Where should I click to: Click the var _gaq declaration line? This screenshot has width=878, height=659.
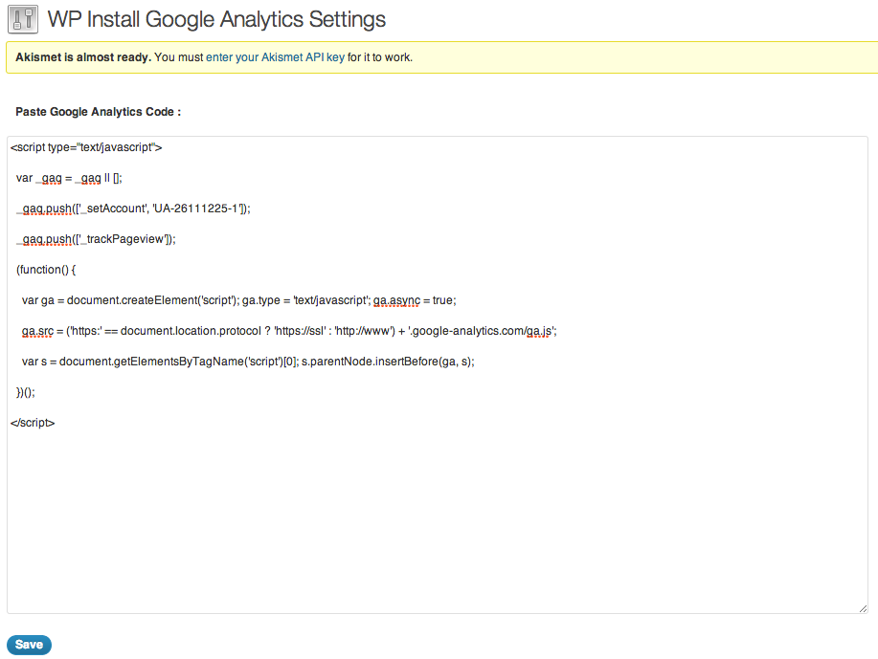tap(69, 179)
